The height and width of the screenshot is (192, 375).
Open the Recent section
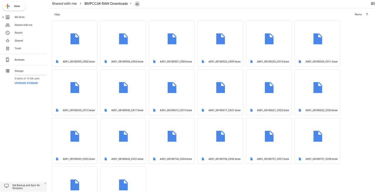tap(18, 33)
